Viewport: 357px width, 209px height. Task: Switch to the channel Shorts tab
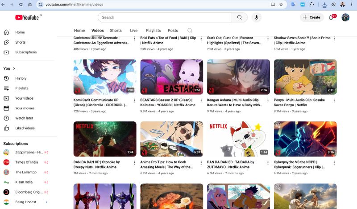coord(116,30)
